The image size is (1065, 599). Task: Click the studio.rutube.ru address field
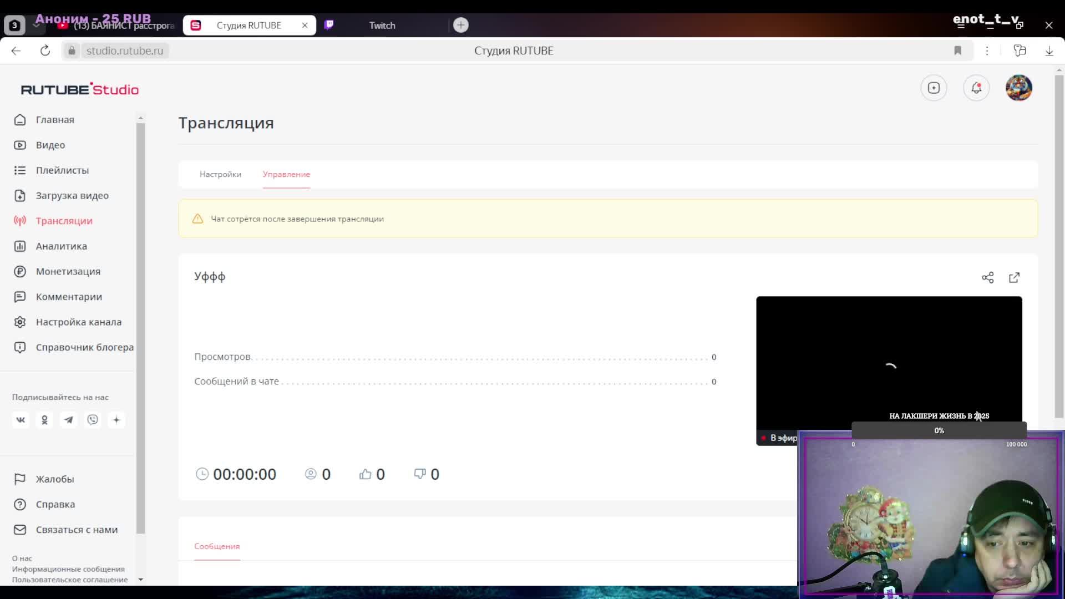point(124,50)
